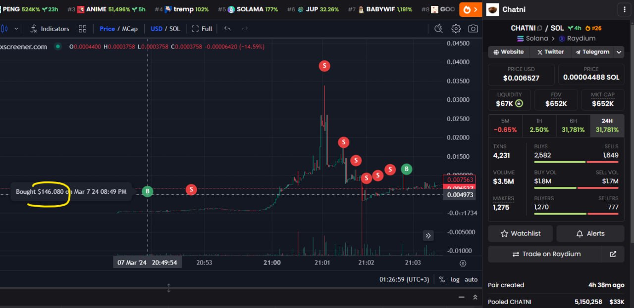634x308 pixels.
Task: Add CHATNI to Watchlist
Action: coord(520,233)
